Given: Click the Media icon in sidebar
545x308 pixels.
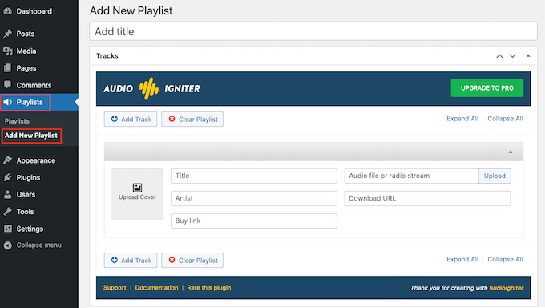Looking at the screenshot, I should [8, 51].
